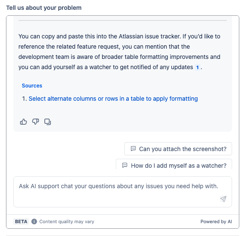Viewport: 244px width, 236px height.
Task: Open the "Select alternate columns or rows" source link
Action: coord(113,99)
